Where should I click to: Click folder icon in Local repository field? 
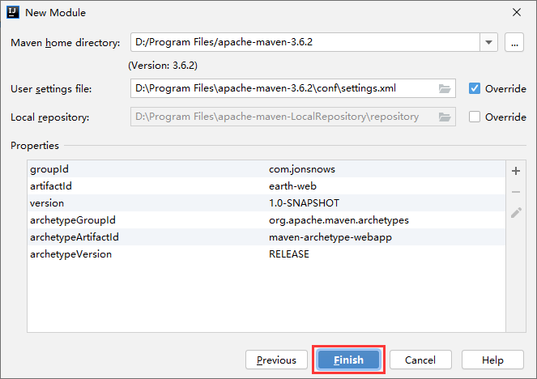pyautogui.click(x=444, y=117)
